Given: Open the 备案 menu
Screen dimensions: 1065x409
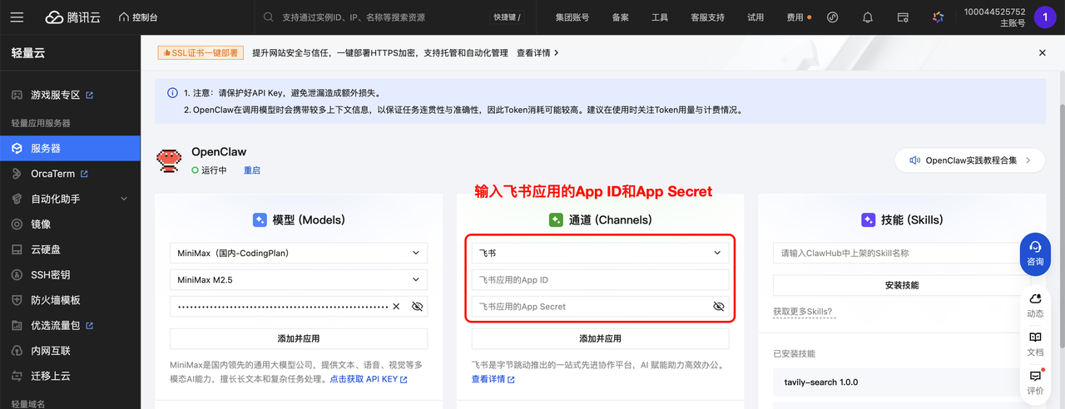Looking at the screenshot, I should 621,17.
